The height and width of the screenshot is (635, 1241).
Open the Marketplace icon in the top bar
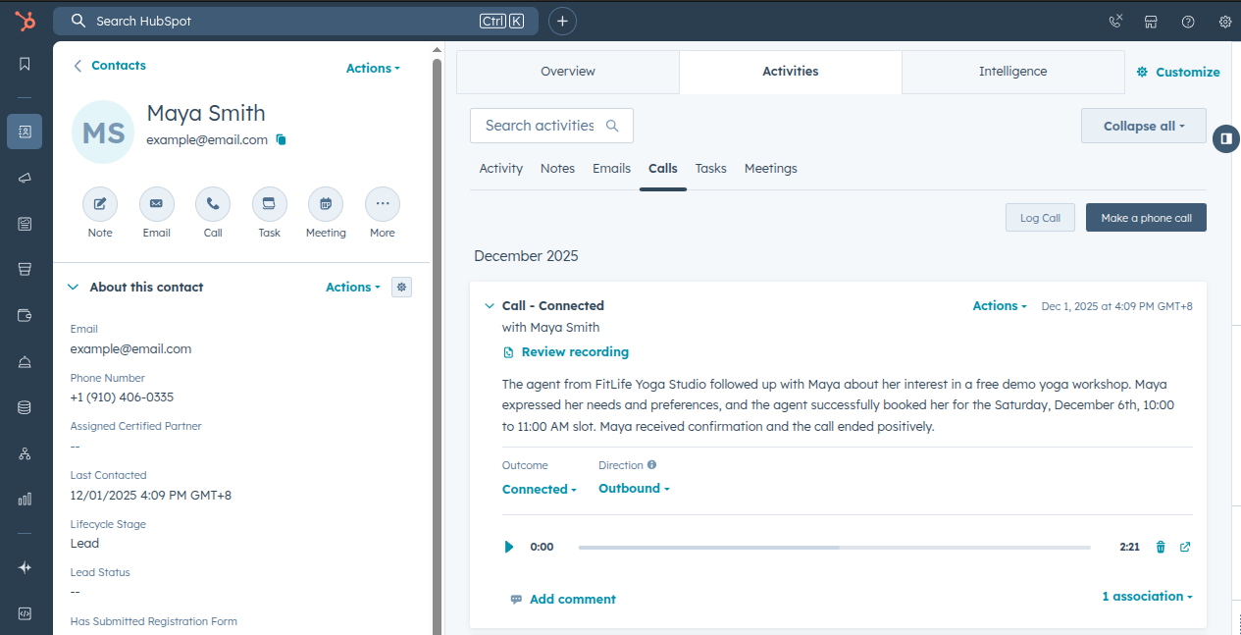[1151, 21]
